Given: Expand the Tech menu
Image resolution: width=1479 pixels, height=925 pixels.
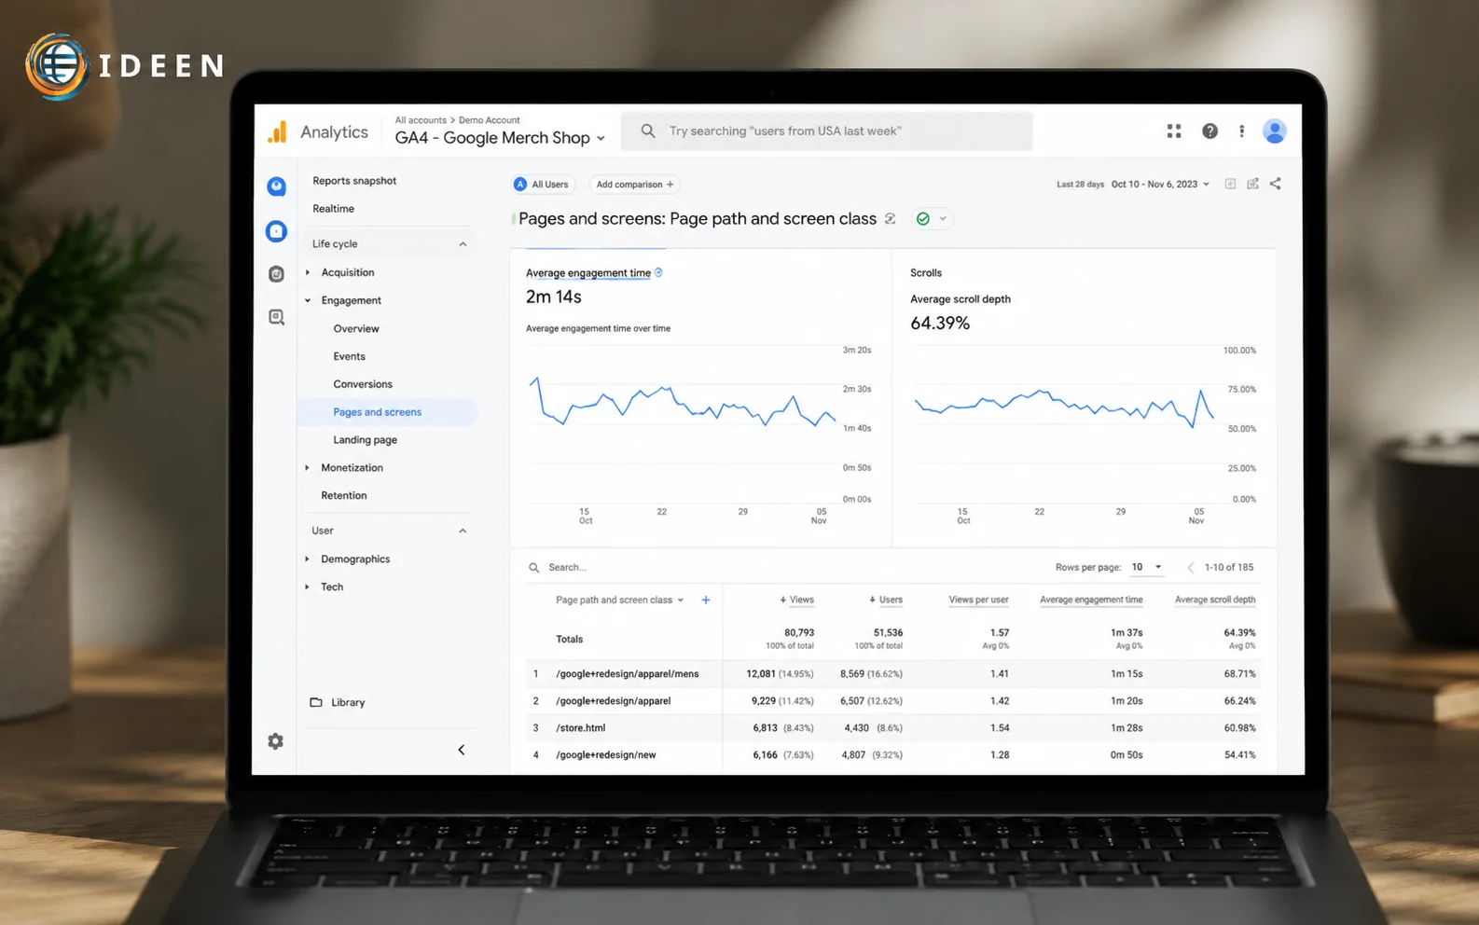Looking at the screenshot, I should coord(307,587).
